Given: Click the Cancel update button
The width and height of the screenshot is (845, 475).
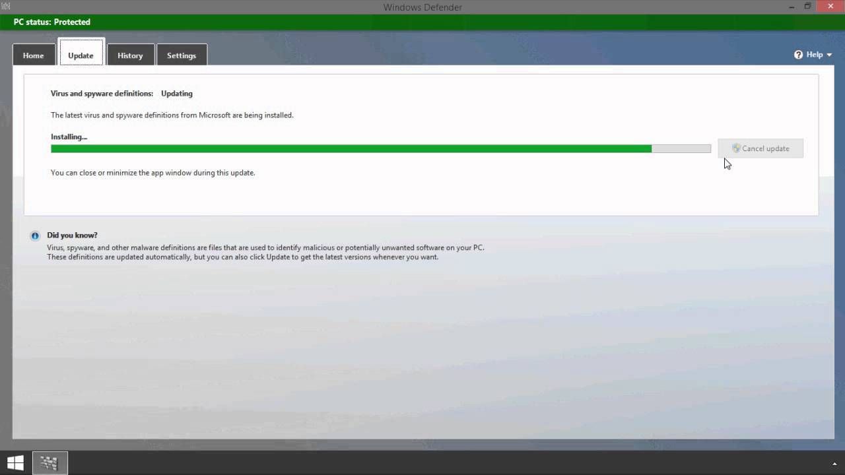Looking at the screenshot, I should coord(760,148).
